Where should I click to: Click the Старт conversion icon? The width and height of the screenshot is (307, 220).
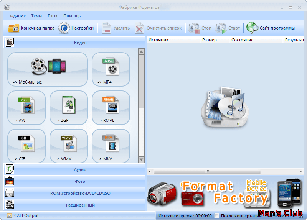coord(221,28)
